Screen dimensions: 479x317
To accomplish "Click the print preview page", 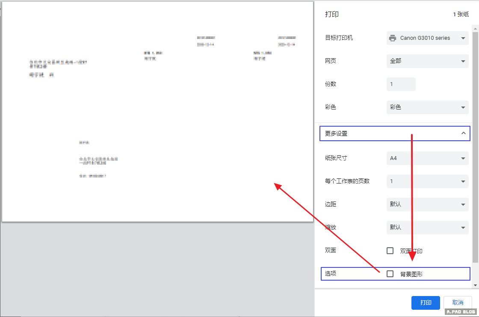I will pyautogui.click(x=157, y=112).
